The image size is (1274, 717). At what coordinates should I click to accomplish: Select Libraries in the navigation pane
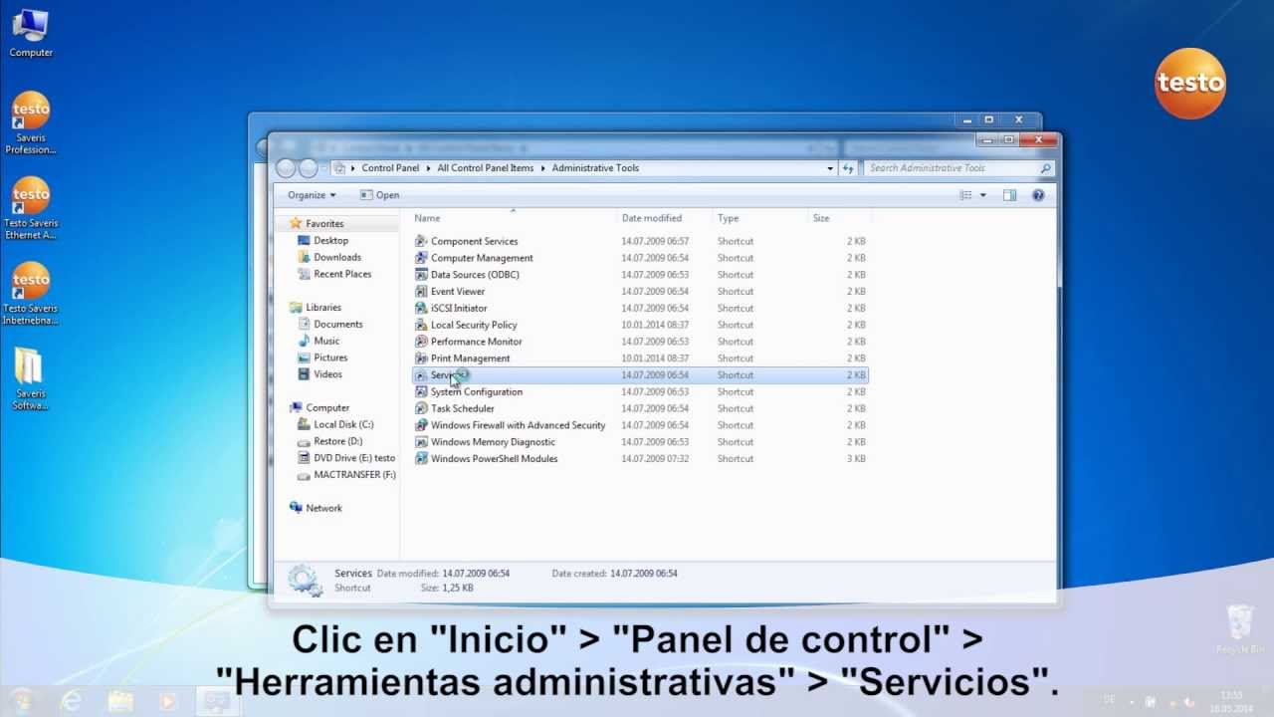[x=323, y=308]
